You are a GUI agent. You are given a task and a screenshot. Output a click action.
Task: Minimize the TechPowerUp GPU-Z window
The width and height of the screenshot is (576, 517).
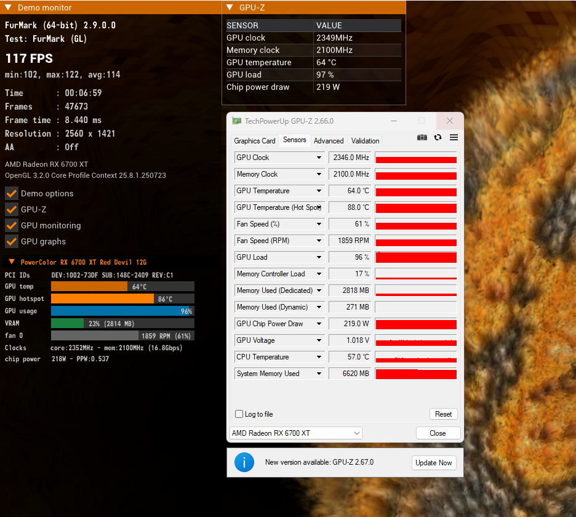[394, 121]
